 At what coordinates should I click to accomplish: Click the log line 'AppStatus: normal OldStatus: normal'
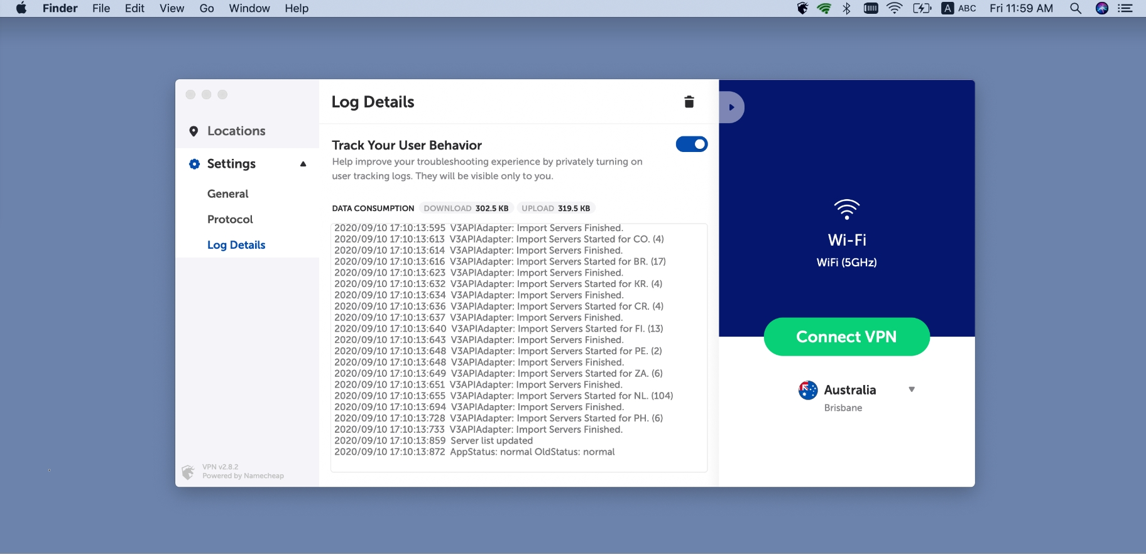[474, 452]
